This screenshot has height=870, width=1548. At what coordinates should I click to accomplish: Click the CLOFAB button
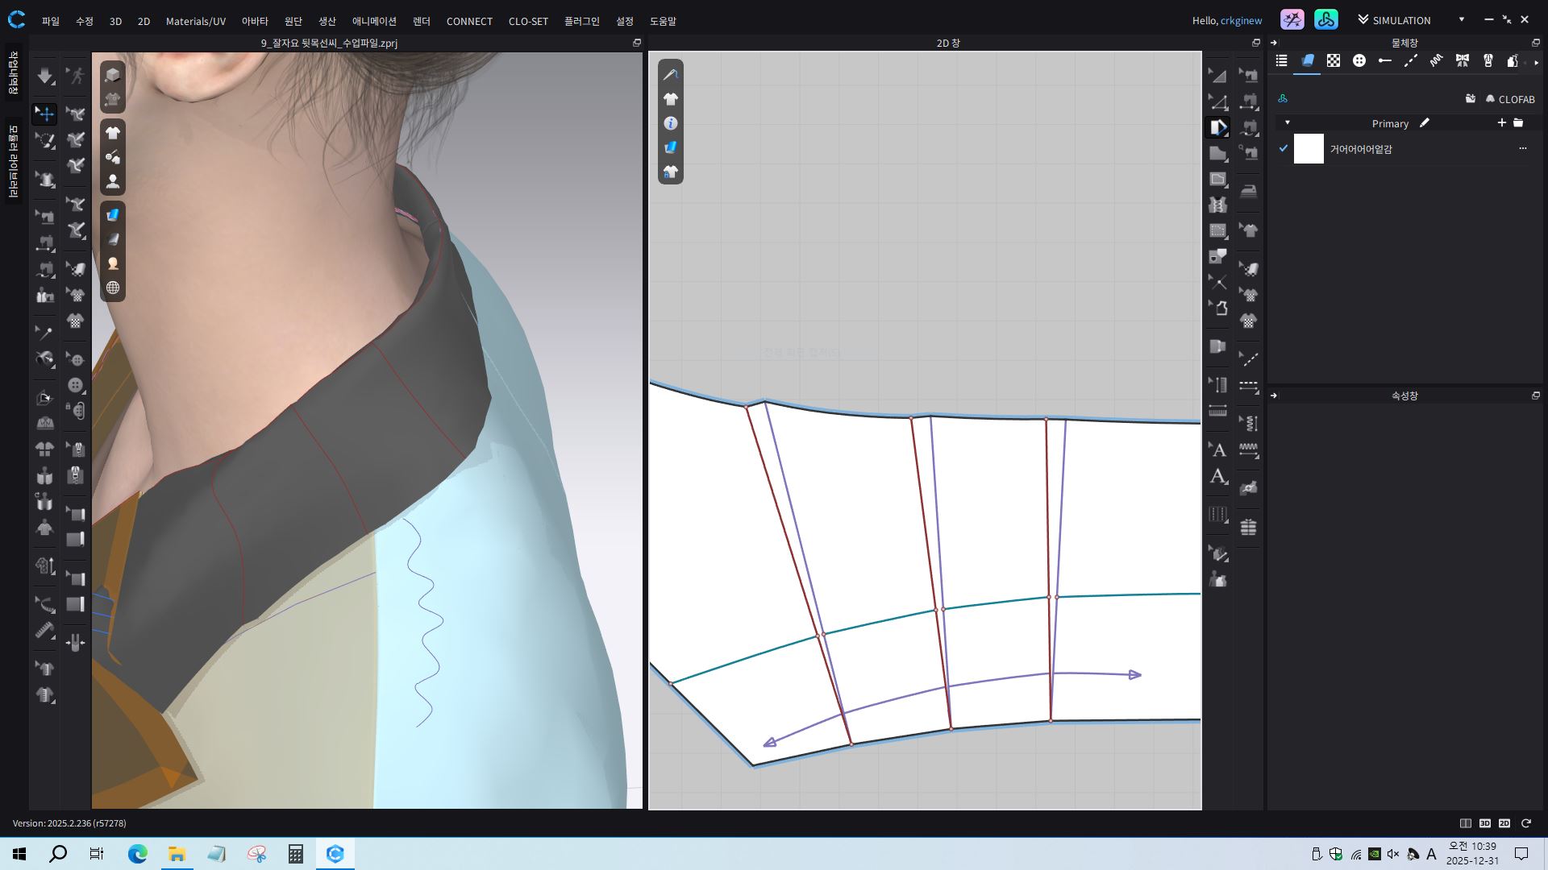coord(1509,99)
